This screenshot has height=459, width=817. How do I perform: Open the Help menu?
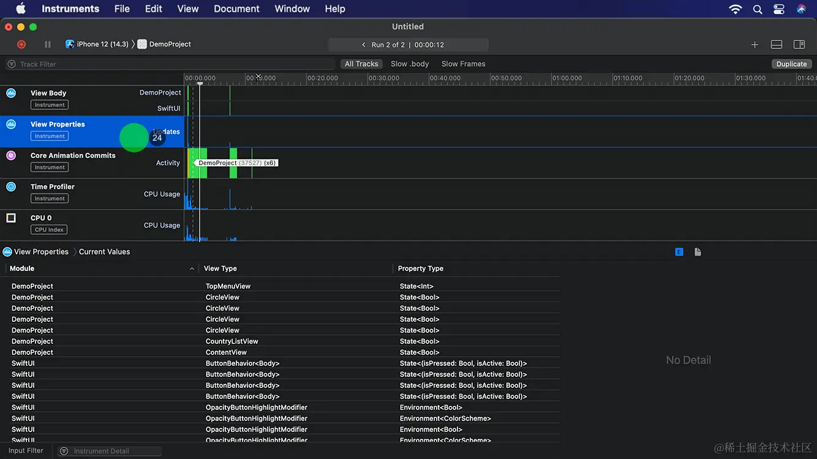335,9
